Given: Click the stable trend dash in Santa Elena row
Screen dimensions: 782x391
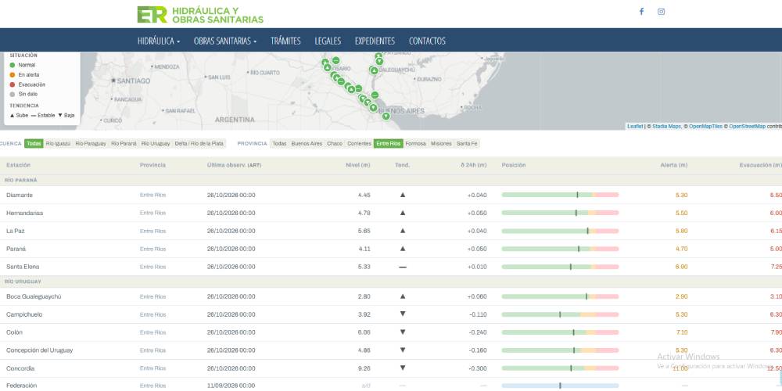Looking at the screenshot, I should tap(403, 267).
